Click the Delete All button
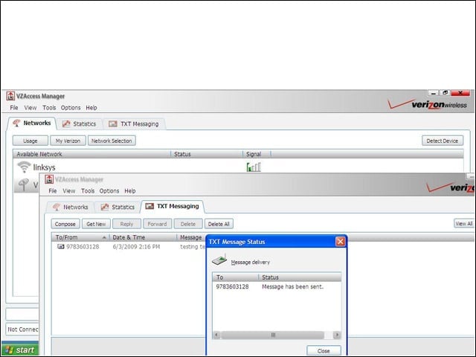 coord(219,224)
